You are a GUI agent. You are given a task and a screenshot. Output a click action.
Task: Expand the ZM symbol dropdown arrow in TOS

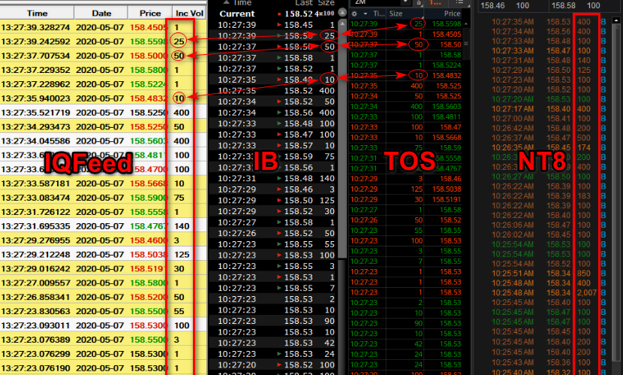pos(405,2)
